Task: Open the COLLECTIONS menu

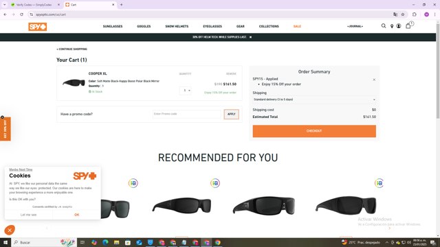Action: click(x=269, y=26)
